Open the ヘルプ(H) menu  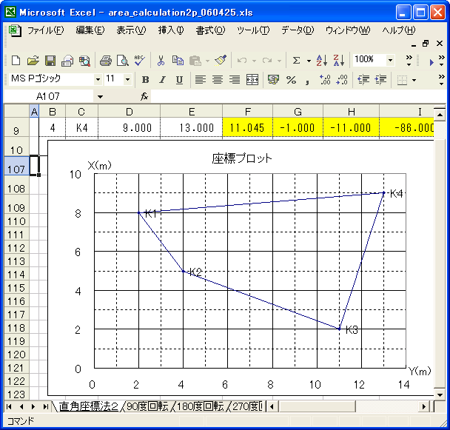click(x=399, y=30)
